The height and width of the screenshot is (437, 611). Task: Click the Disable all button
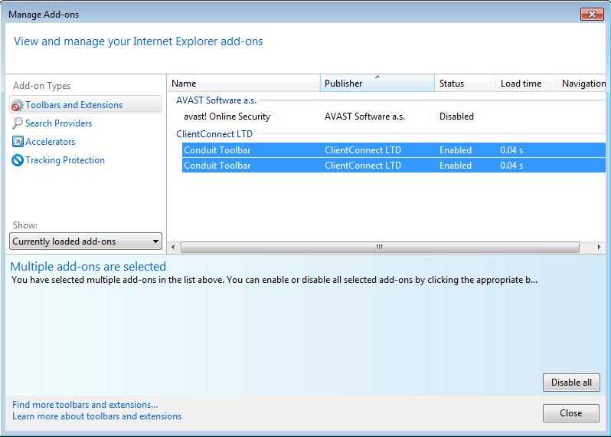point(571,383)
